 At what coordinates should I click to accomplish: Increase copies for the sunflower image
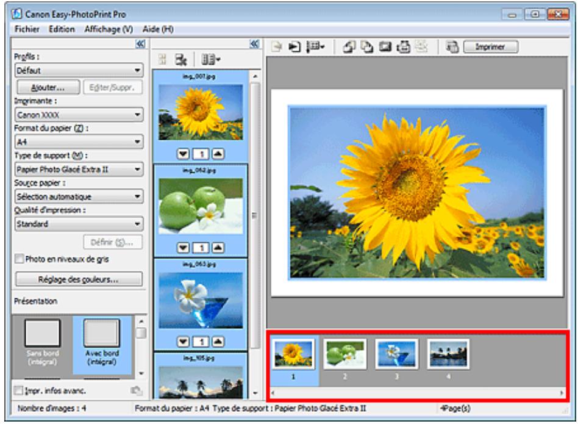(x=218, y=154)
